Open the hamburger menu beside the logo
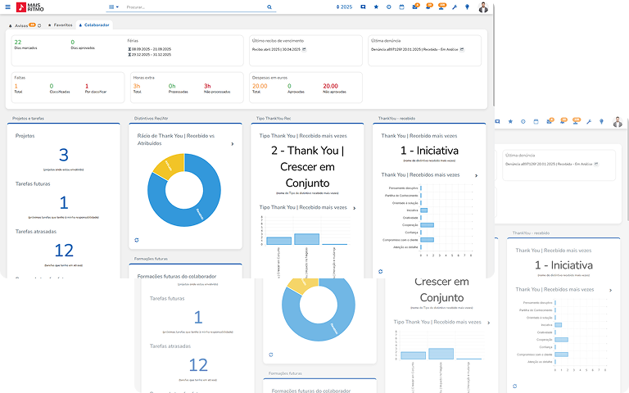The width and height of the screenshot is (629, 393). click(7, 7)
